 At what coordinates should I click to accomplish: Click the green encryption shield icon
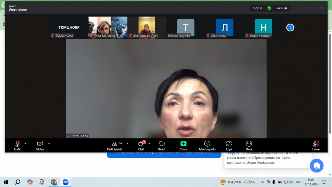(x=269, y=8)
